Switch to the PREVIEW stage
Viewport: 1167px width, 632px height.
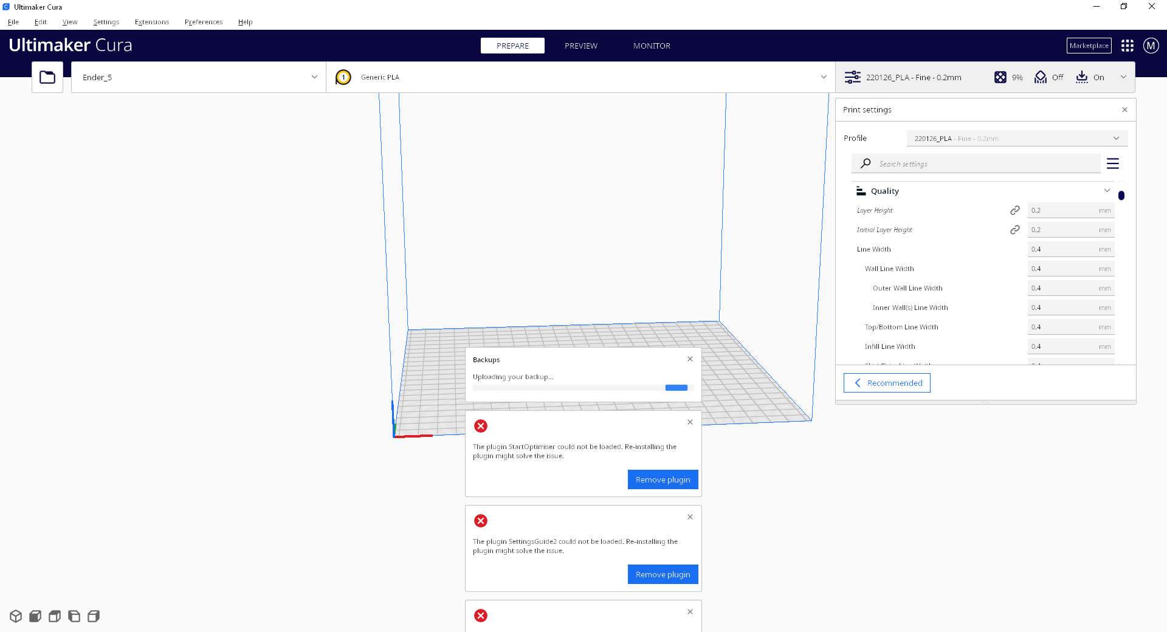(x=581, y=46)
